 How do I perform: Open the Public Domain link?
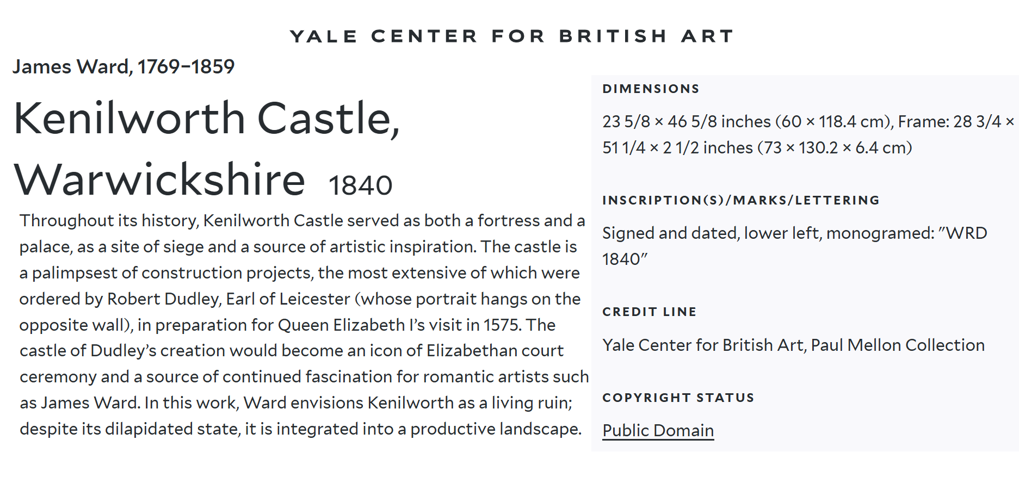[x=658, y=430]
